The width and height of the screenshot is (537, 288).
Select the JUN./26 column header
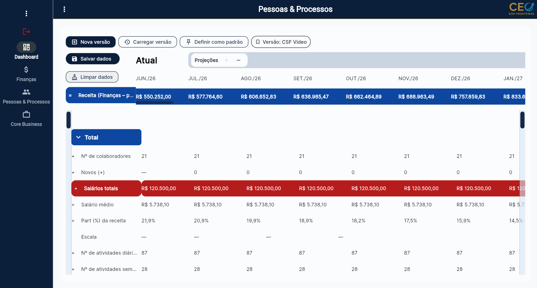click(146, 79)
